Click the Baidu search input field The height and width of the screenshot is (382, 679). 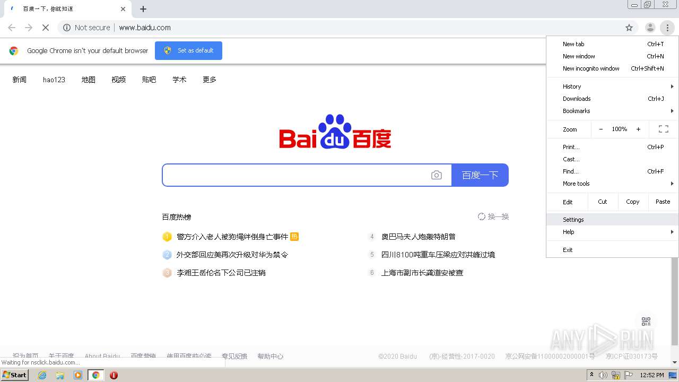307,175
